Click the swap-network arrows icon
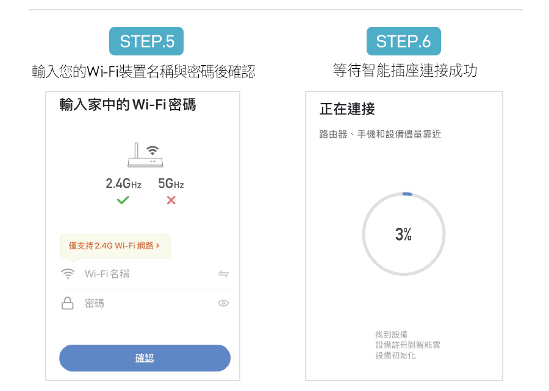This screenshot has width=549, height=391. [223, 273]
